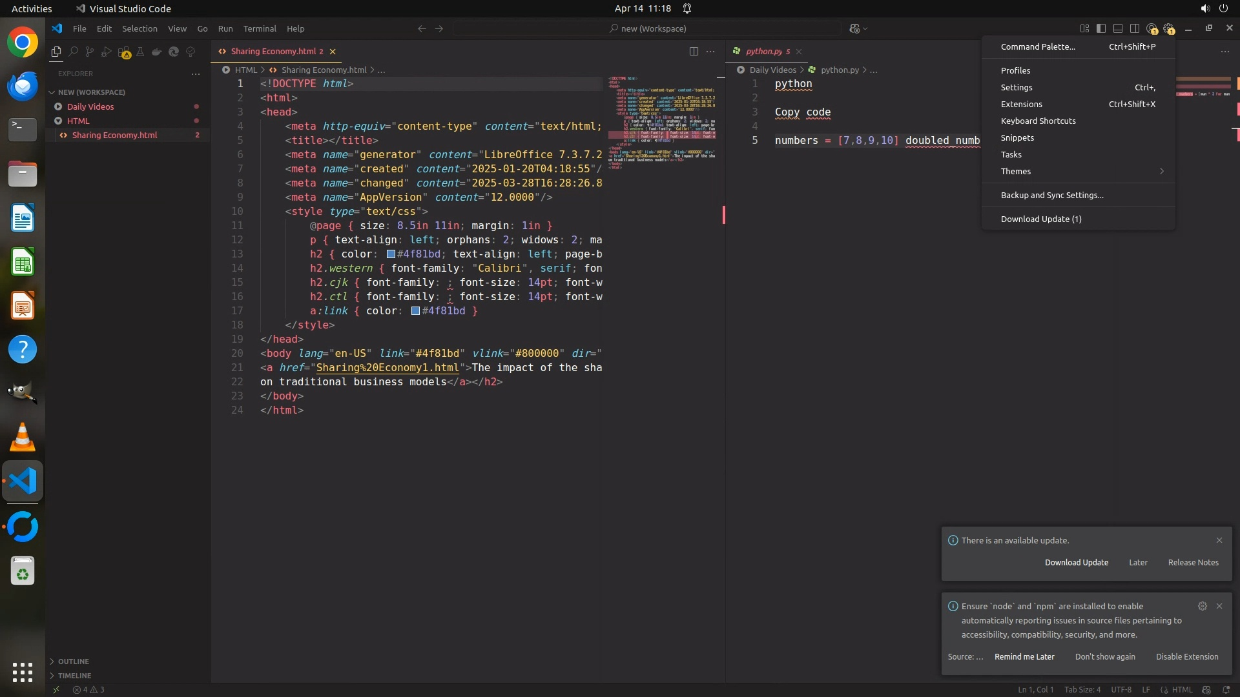The image size is (1240, 697).
Task: Click the Download Update button
Action: click(x=1076, y=562)
